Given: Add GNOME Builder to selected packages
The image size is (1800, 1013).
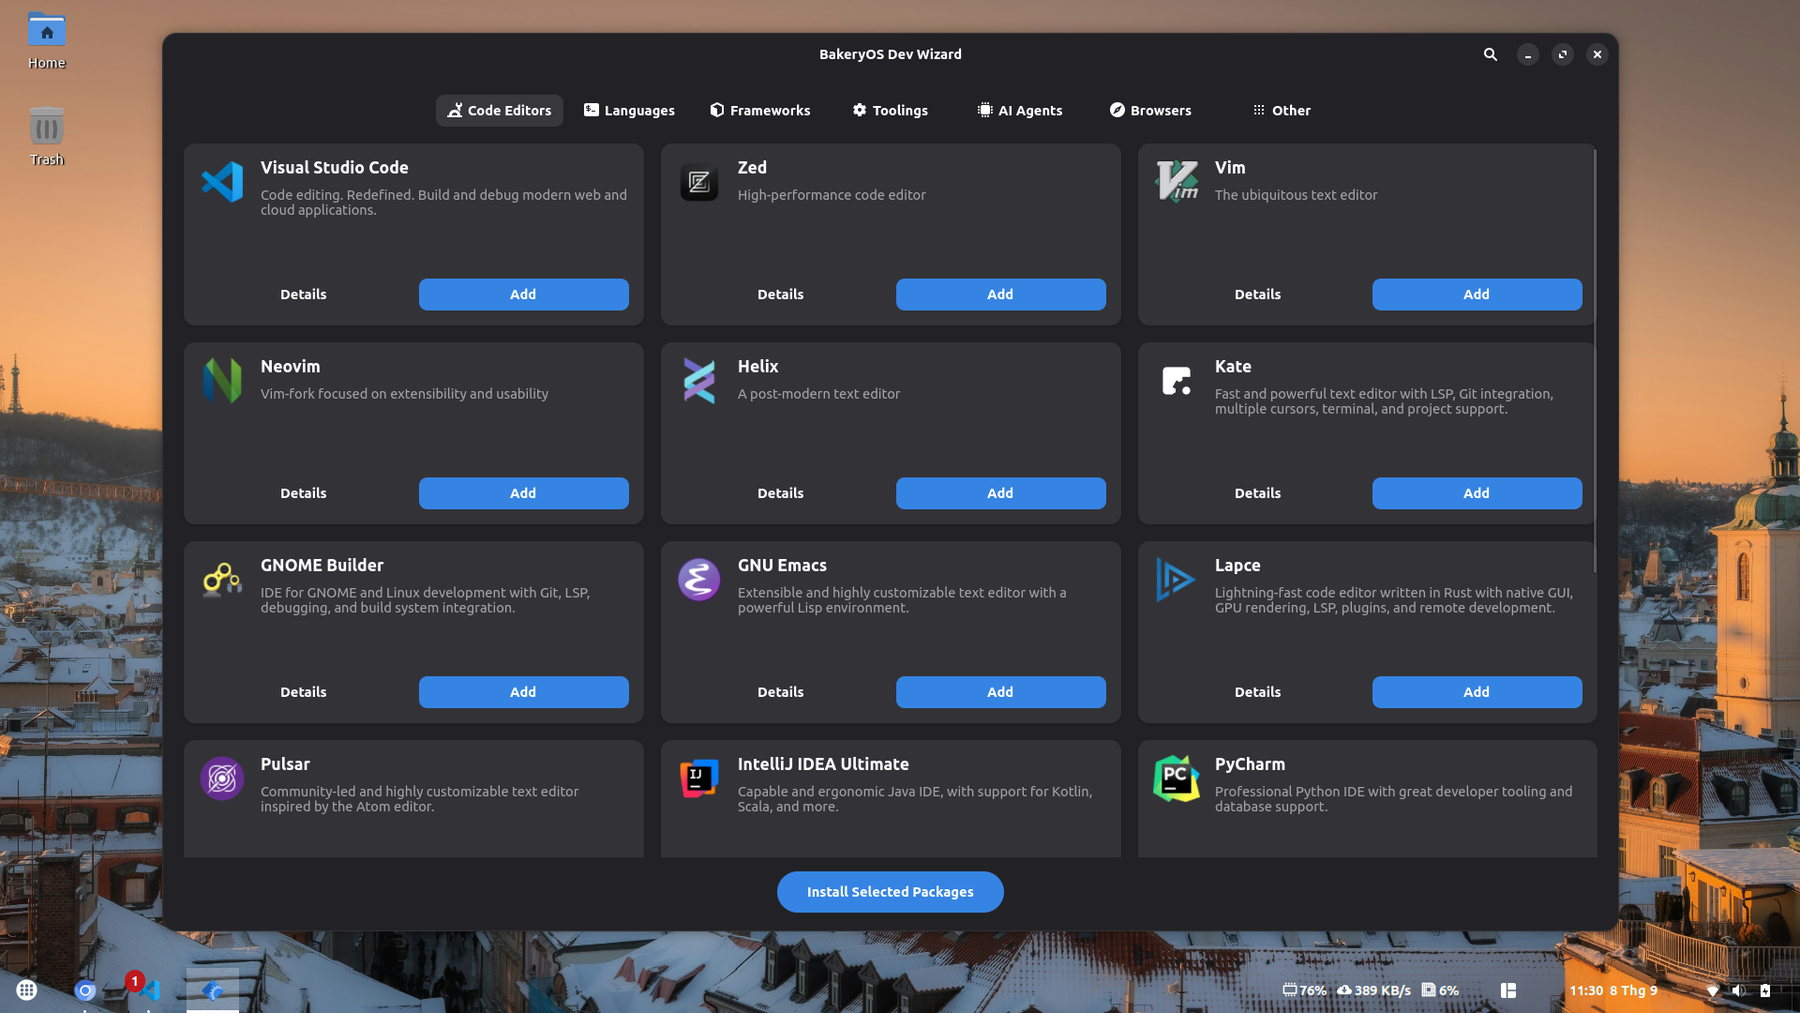Looking at the screenshot, I should click(x=523, y=692).
